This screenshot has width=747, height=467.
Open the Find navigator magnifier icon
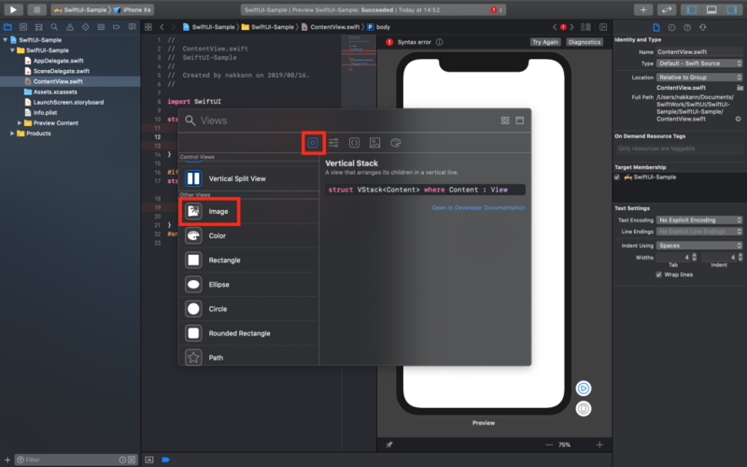54,27
